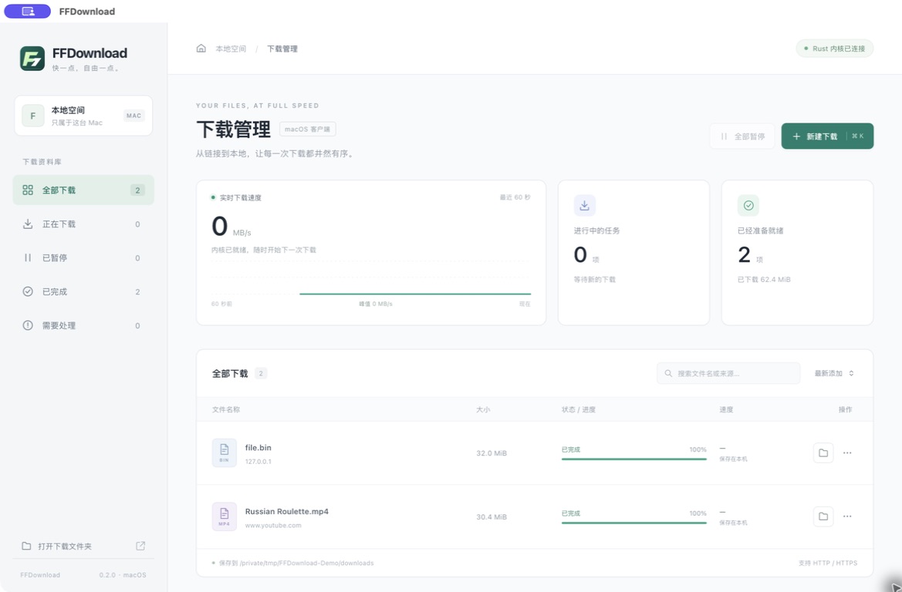The image size is (902, 592).
Task: Click 已下载 62.4 MiB text
Action: tap(764, 279)
